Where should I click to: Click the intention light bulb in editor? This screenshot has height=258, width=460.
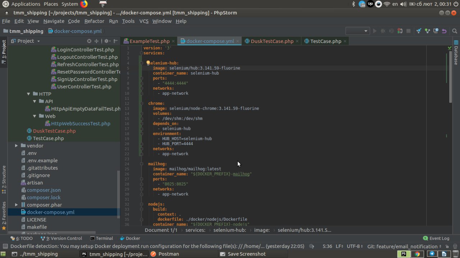click(148, 63)
